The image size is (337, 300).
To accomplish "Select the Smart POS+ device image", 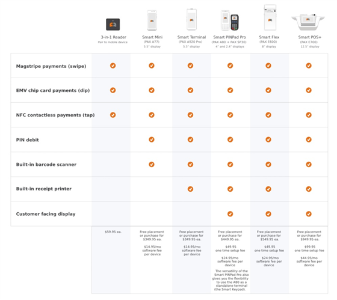I will [308, 22].
